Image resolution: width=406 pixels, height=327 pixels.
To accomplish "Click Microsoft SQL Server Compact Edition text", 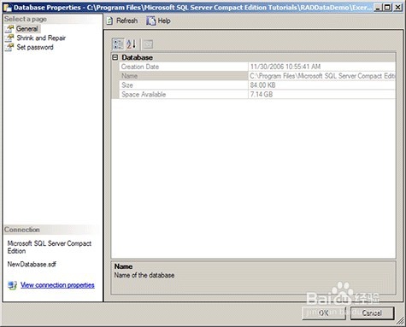I will point(50,247).
